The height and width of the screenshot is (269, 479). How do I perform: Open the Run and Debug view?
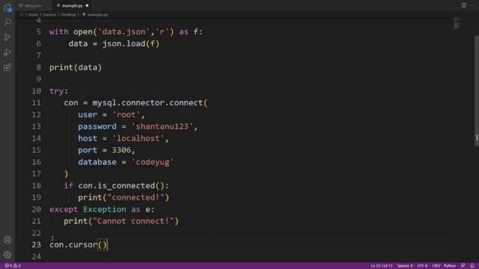pyautogui.click(x=7, y=52)
